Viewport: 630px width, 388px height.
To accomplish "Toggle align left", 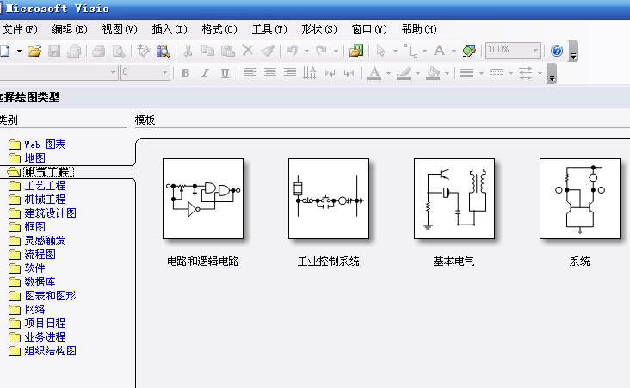I will click(250, 73).
